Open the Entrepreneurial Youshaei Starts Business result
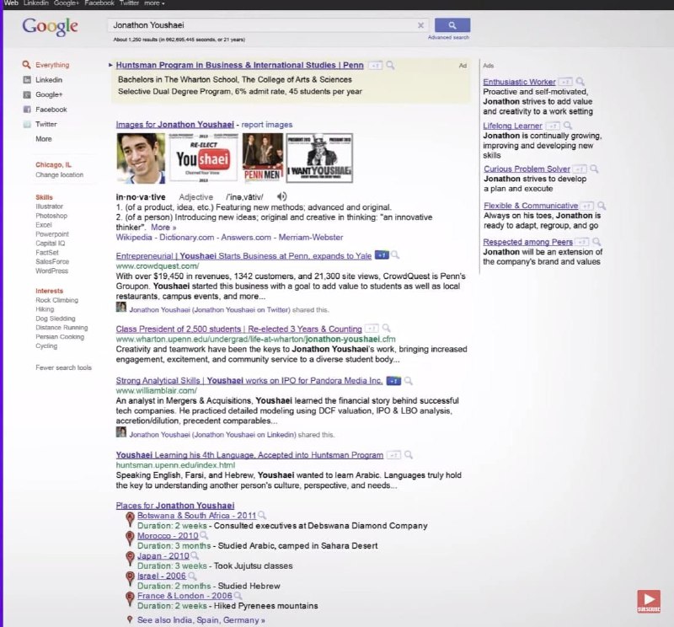Screen dimensions: 674x627 coord(243,256)
